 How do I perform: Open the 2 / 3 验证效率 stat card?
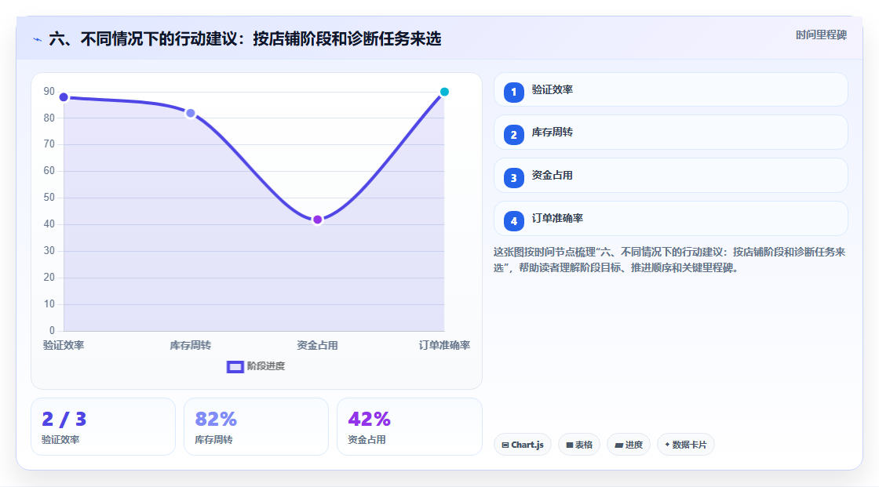[x=103, y=427]
